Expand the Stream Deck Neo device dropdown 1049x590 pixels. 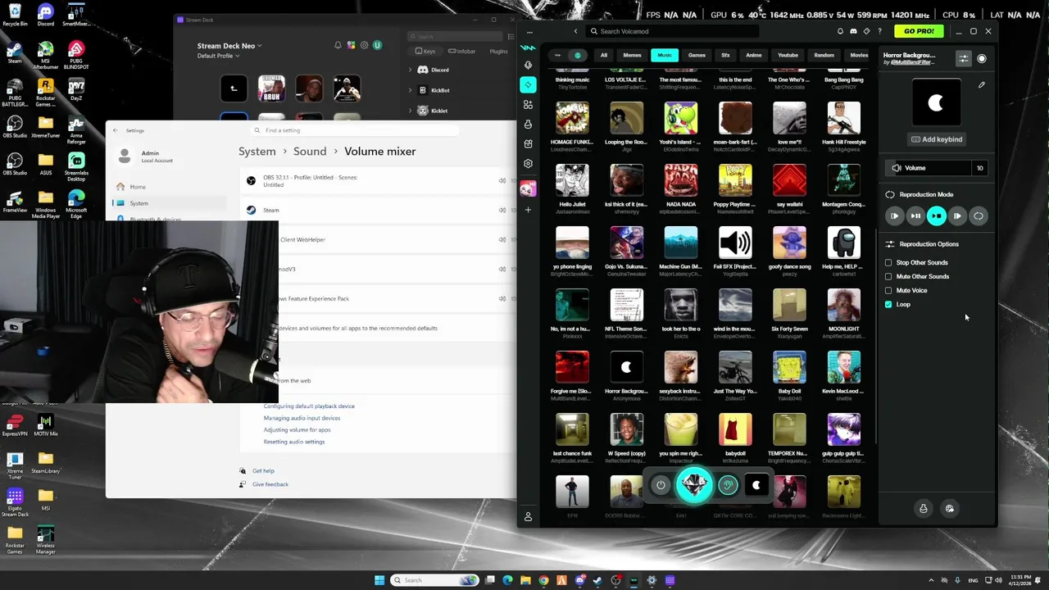229,46
